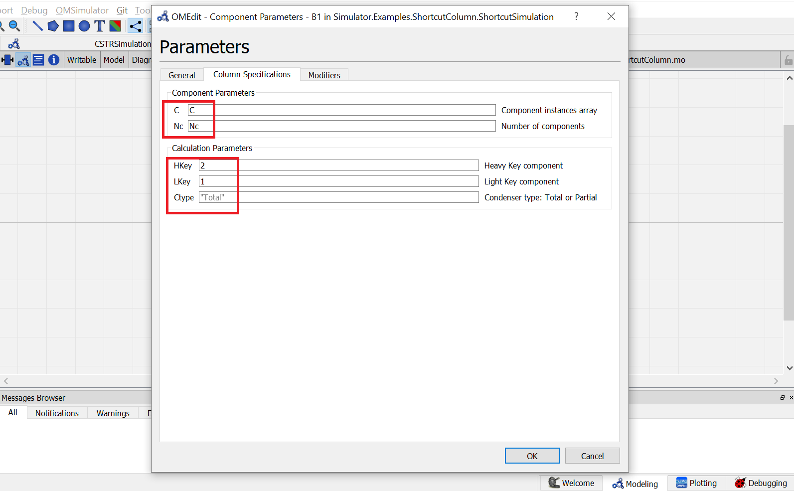Image resolution: width=794 pixels, height=491 pixels.
Task: Click the horizontal scrollbar right arrow
Action: (x=776, y=381)
